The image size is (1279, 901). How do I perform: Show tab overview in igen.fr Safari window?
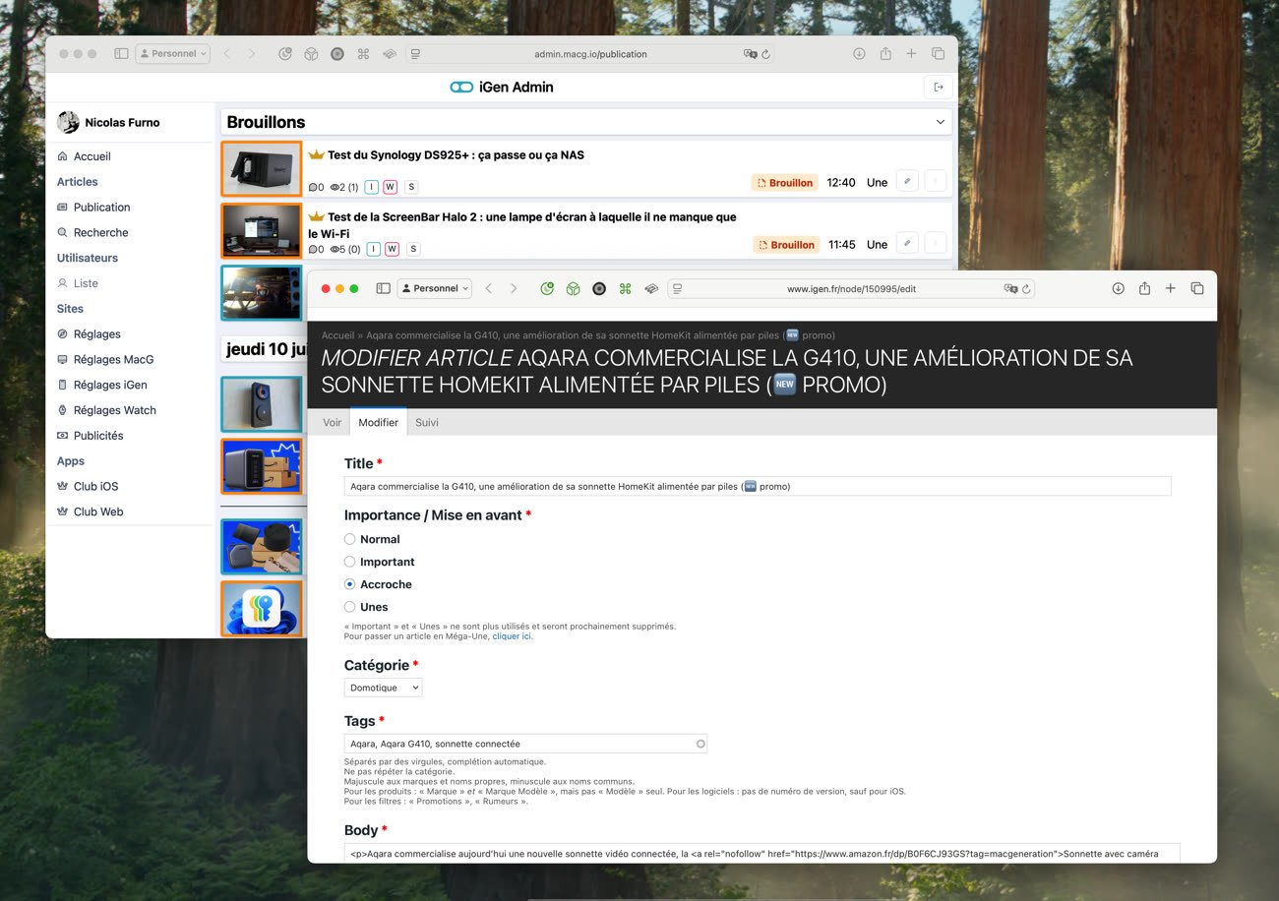coord(1197,288)
